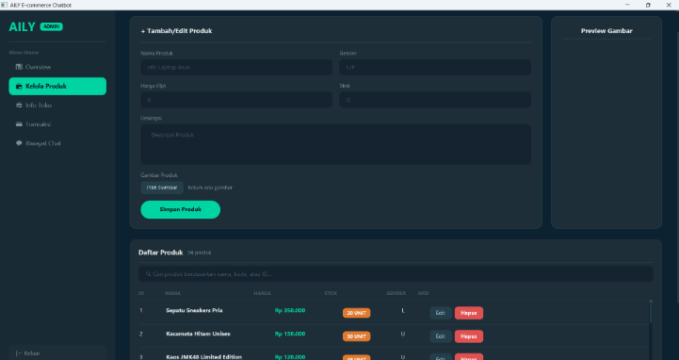Click the app icon in title bar
Image resolution: width=679 pixels, height=360 pixels.
point(5,5)
